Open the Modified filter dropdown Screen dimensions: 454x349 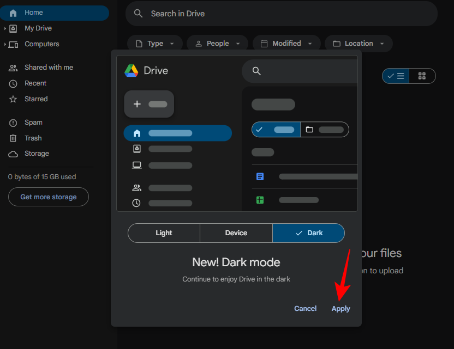[x=286, y=44]
